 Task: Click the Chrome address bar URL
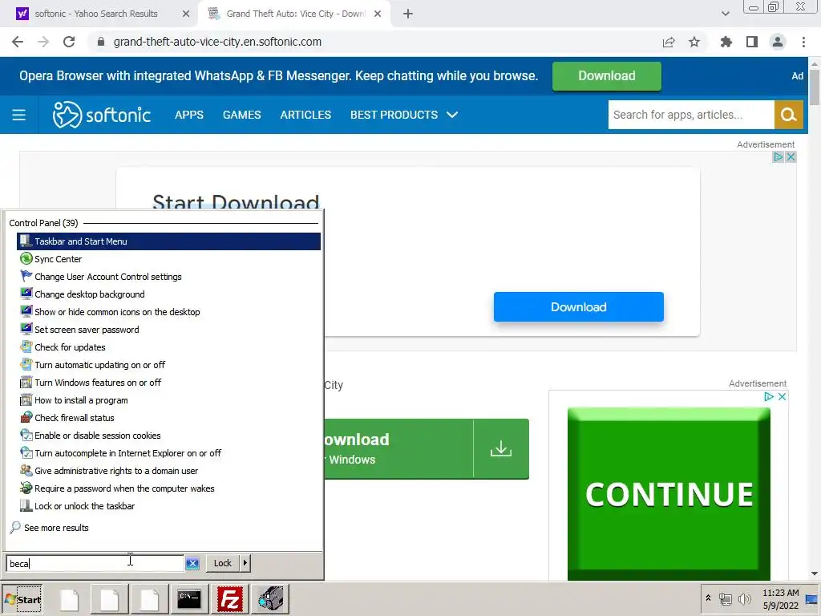pos(217,42)
